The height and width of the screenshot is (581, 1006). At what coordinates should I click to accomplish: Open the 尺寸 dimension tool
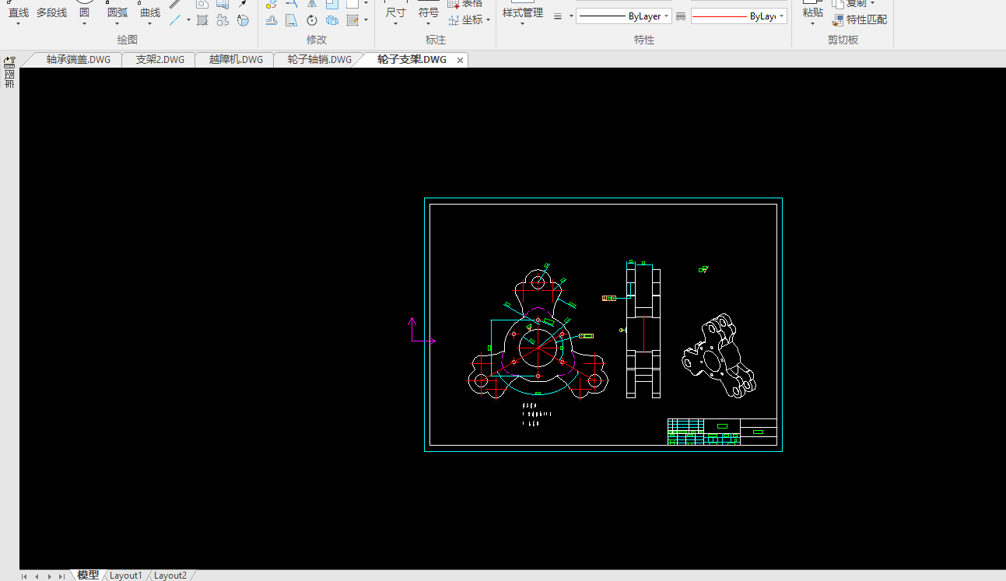pyautogui.click(x=396, y=12)
